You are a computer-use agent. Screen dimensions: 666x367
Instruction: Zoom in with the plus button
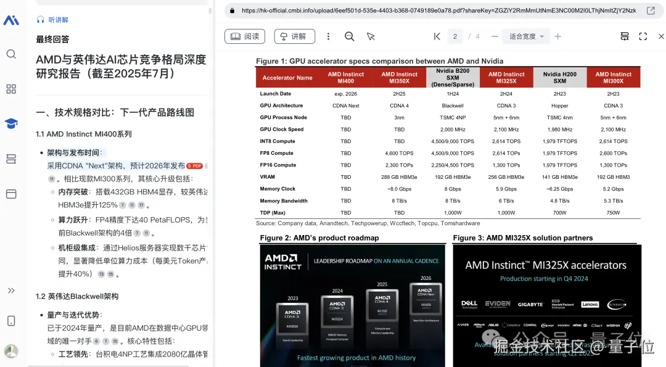click(x=557, y=36)
